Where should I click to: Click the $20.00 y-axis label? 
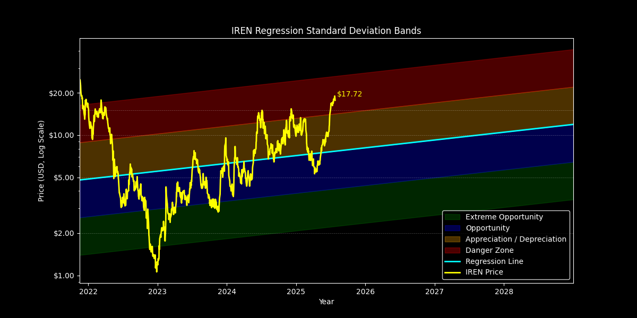(61, 93)
